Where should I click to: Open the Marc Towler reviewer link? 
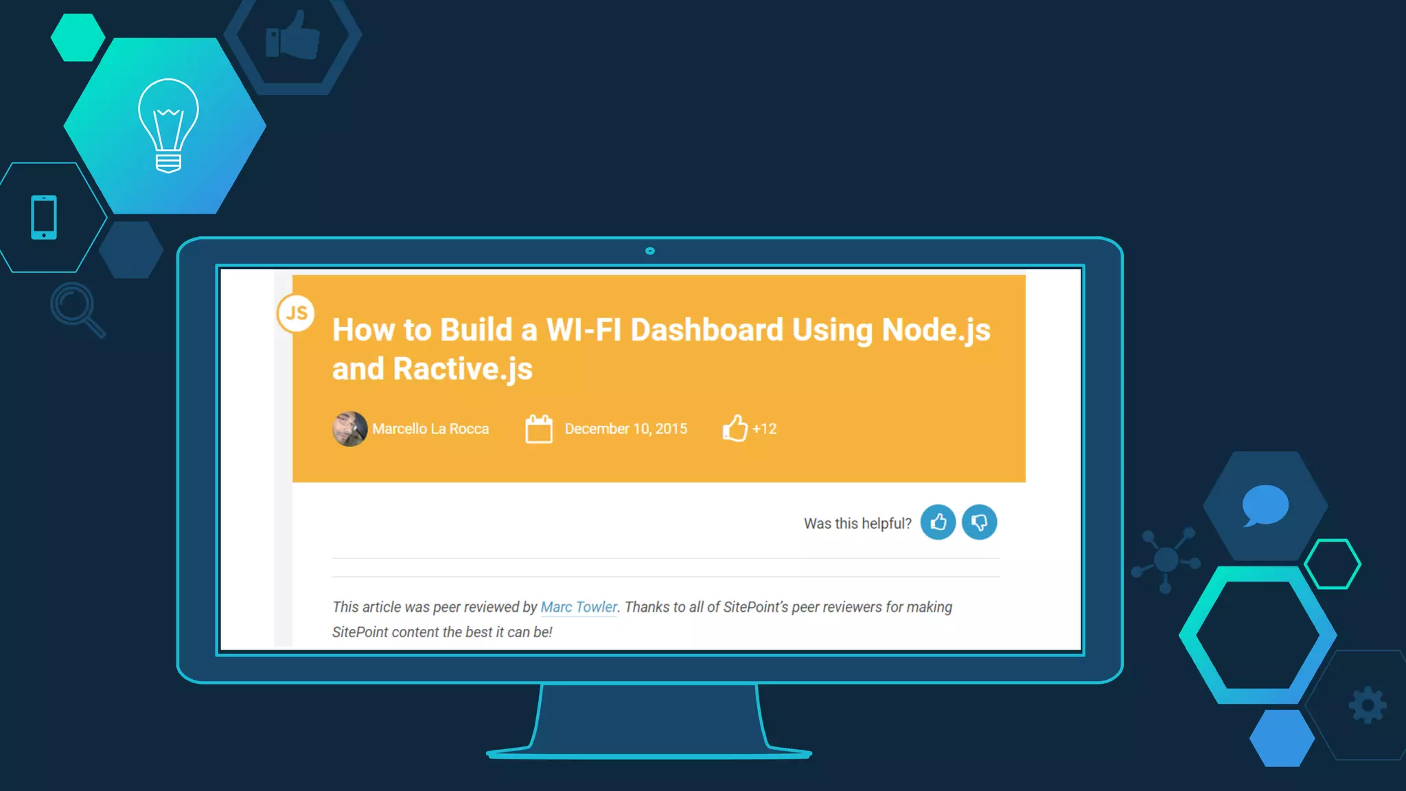coord(579,607)
